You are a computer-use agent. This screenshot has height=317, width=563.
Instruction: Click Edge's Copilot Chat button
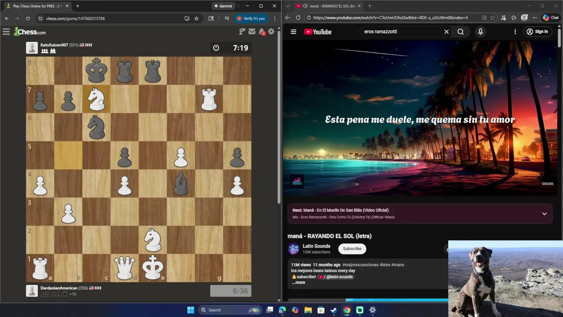click(x=550, y=18)
